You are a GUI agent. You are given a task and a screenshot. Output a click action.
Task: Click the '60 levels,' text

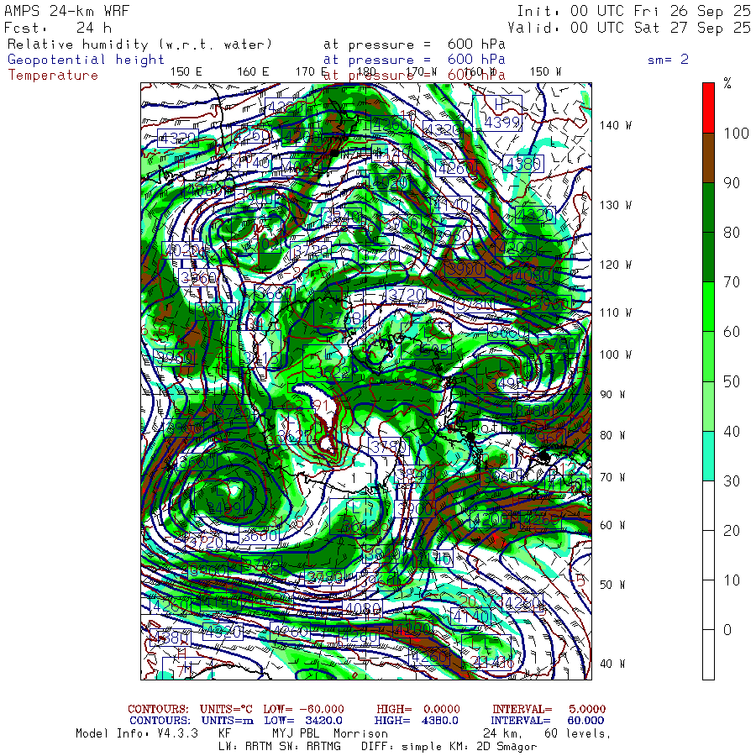pos(578,734)
